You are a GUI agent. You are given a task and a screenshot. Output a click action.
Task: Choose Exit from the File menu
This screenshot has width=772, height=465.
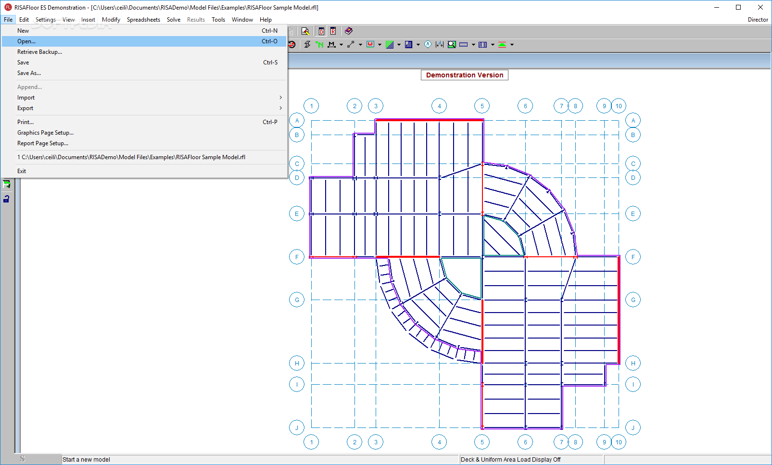[x=144, y=171]
